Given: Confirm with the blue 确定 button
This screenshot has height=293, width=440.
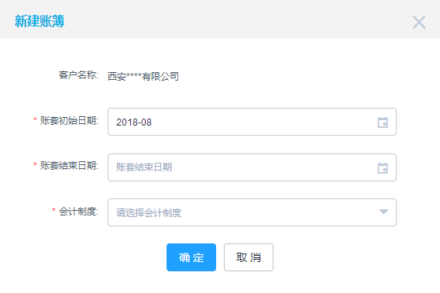Looking at the screenshot, I should pos(191,257).
